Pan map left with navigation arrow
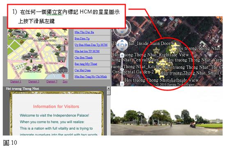This screenshot has height=149, width=227. pos(118,45)
